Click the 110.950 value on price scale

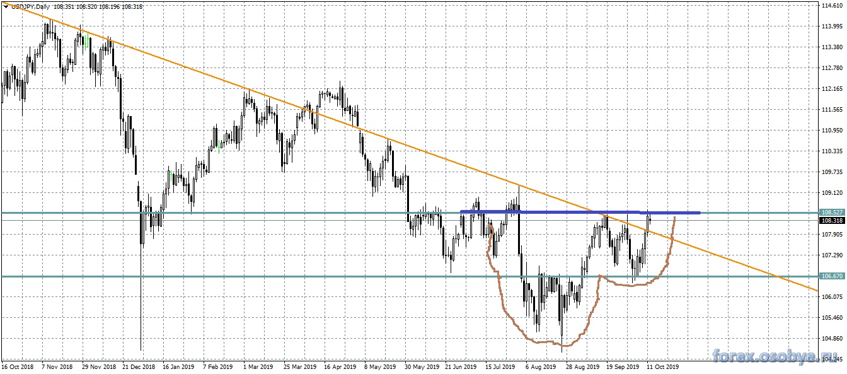point(833,131)
